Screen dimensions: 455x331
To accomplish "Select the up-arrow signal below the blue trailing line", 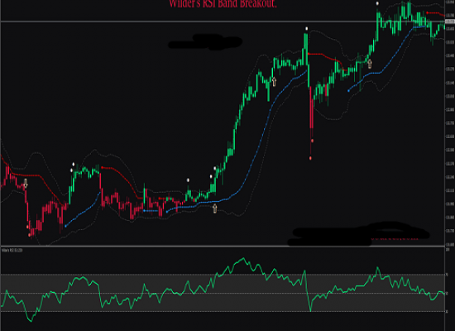I will [215, 209].
